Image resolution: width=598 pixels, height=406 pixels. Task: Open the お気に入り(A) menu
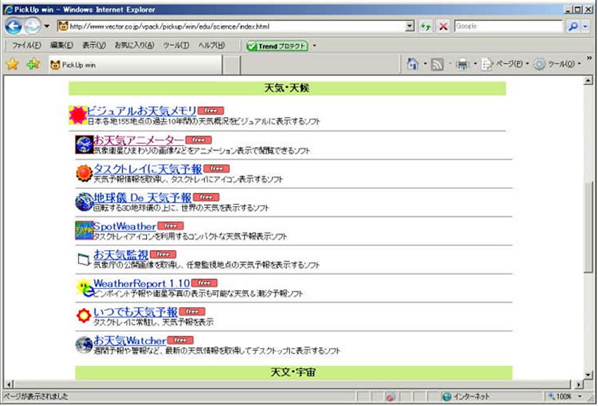[x=134, y=46]
